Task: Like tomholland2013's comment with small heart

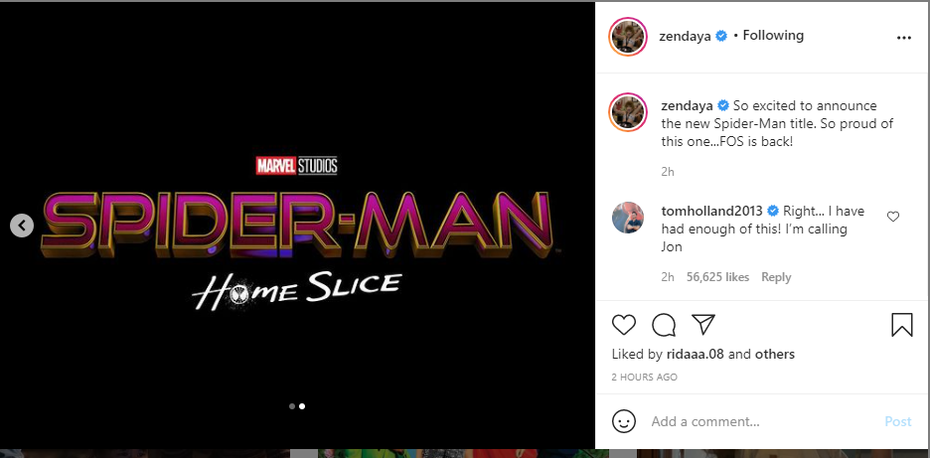Action: pos(893,217)
